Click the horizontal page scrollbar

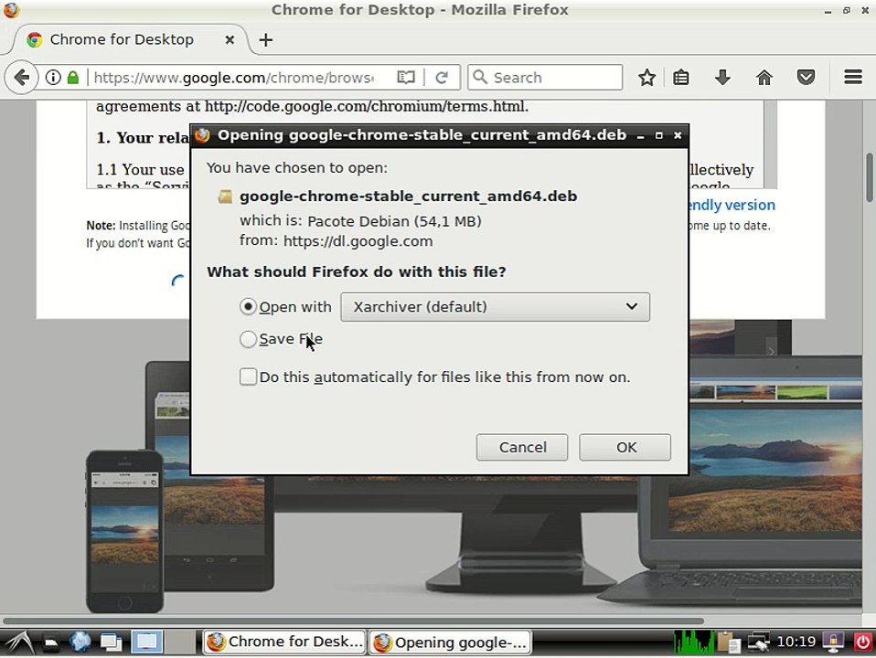353,621
